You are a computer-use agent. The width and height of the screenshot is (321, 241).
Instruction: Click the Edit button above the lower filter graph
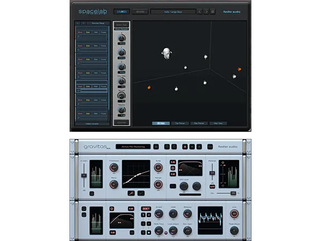tap(131, 209)
